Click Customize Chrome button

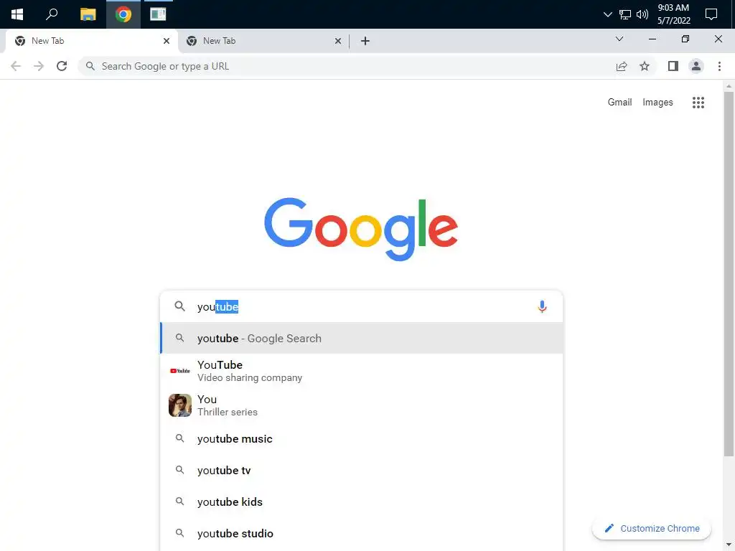point(652,529)
